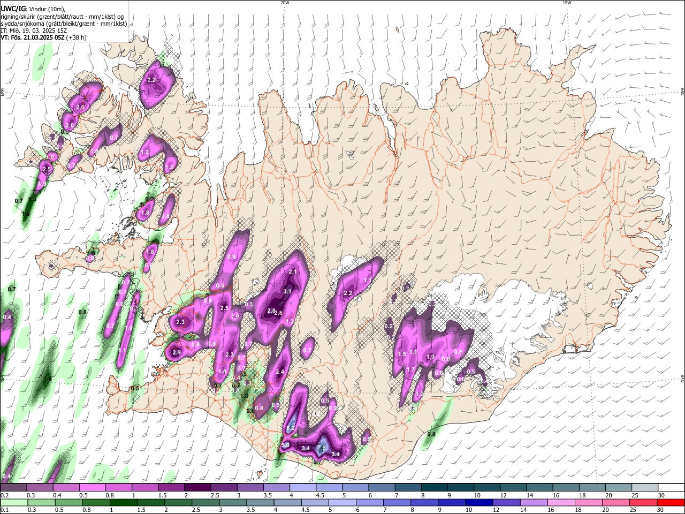Select snow legend swatch between 2 and 2.5
The image size is (685, 514).
[x=197, y=488]
